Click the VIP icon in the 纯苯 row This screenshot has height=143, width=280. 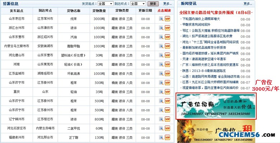pos(167,19)
